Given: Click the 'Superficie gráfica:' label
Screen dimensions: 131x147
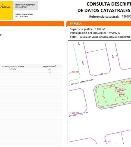Looking at the screenshot, I should tap(82, 29).
